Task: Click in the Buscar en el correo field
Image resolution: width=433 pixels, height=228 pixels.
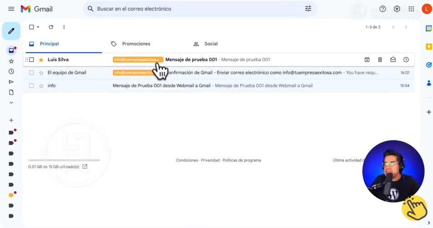Action: click(x=199, y=9)
